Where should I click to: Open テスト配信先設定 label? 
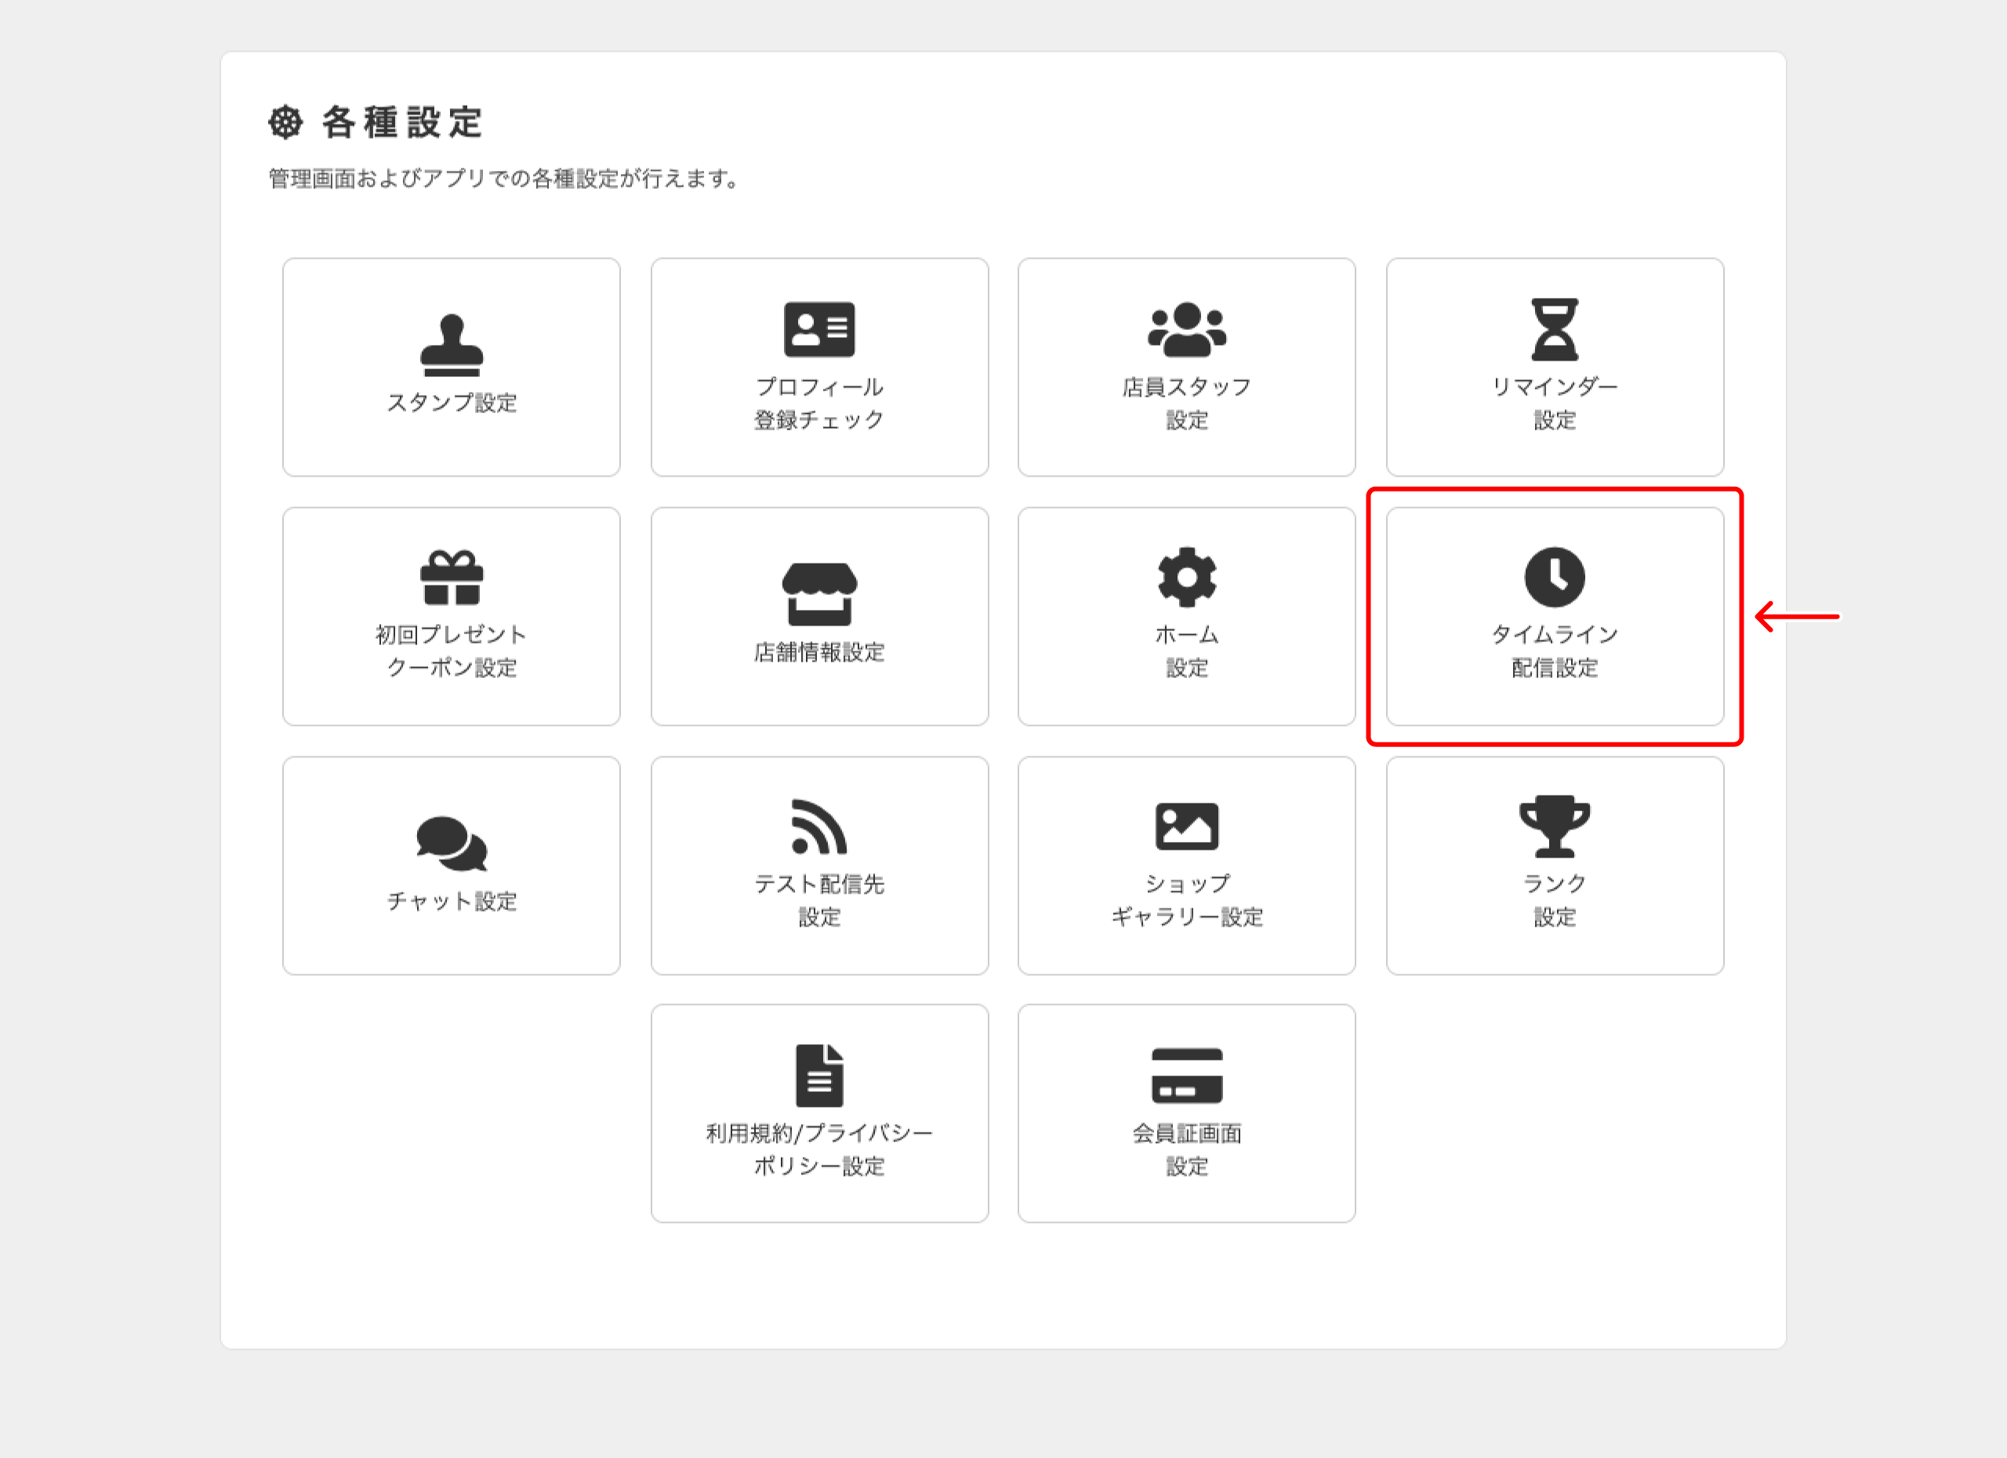coord(819,901)
